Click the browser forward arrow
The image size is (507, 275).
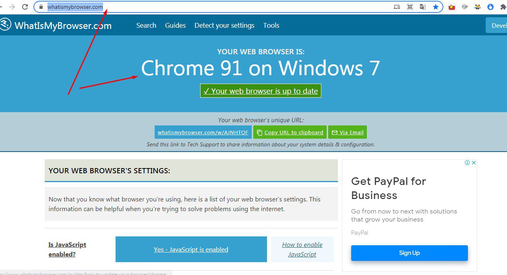12,7
